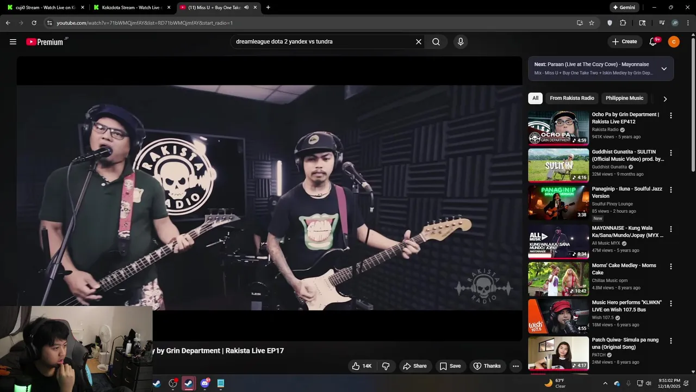Click the Rakista Radio channel link
The height and width of the screenshot is (392, 696).
tap(605, 130)
